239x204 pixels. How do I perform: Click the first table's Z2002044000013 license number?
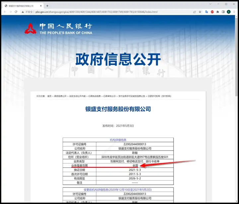coord(135,144)
